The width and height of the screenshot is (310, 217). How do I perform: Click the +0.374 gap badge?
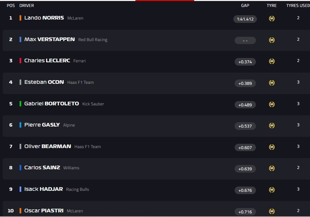coord(245,62)
